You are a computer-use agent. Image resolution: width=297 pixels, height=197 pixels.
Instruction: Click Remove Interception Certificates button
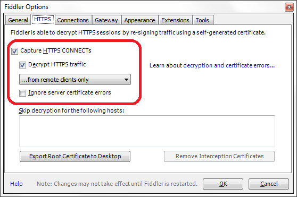click(219, 156)
